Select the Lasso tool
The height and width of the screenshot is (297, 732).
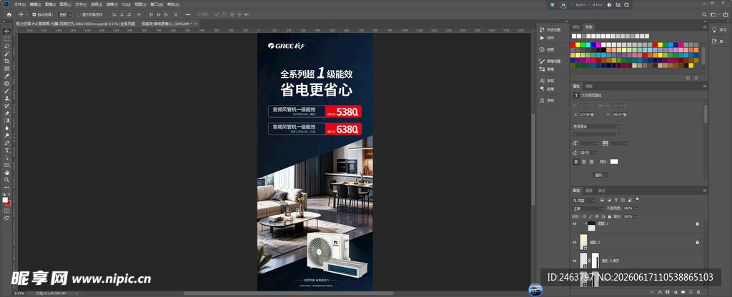point(6,46)
